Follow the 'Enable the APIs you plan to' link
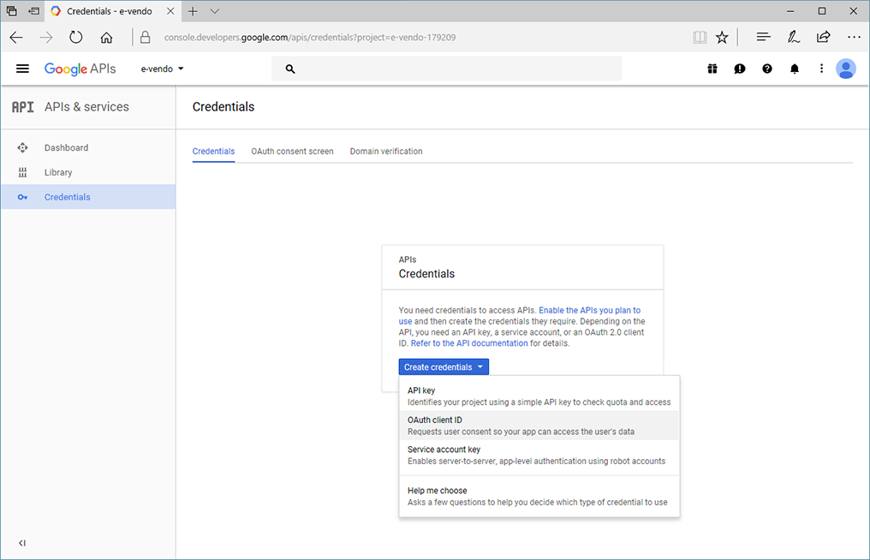This screenshot has height=560, width=870. tap(589, 310)
